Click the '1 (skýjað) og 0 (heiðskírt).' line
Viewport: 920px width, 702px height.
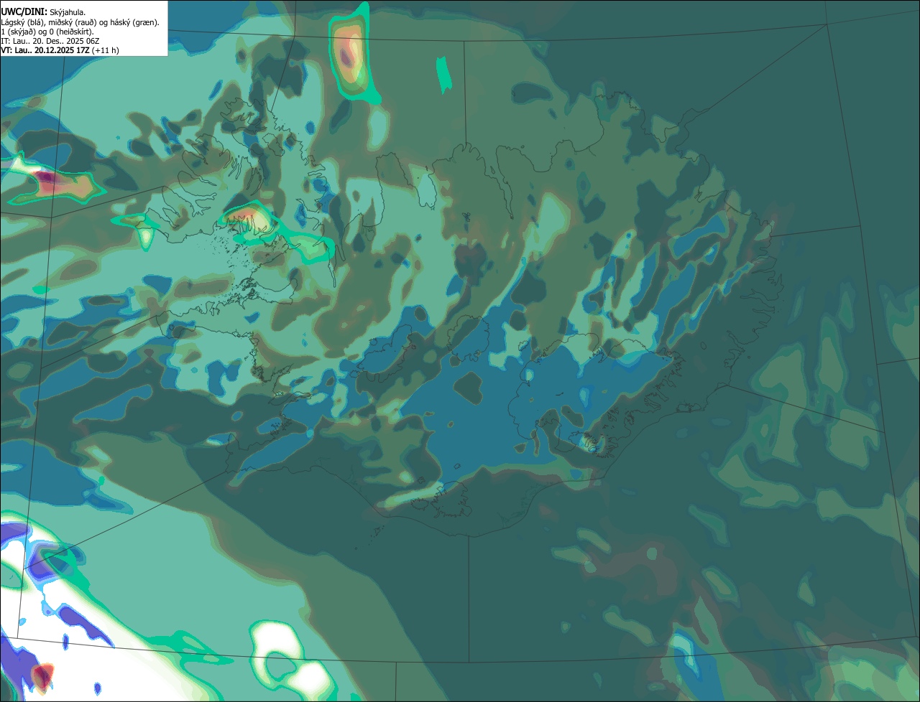(x=47, y=32)
